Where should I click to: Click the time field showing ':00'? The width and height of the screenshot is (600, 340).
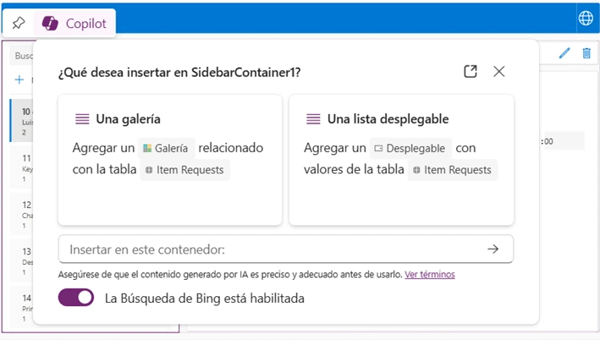pos(562,141)
